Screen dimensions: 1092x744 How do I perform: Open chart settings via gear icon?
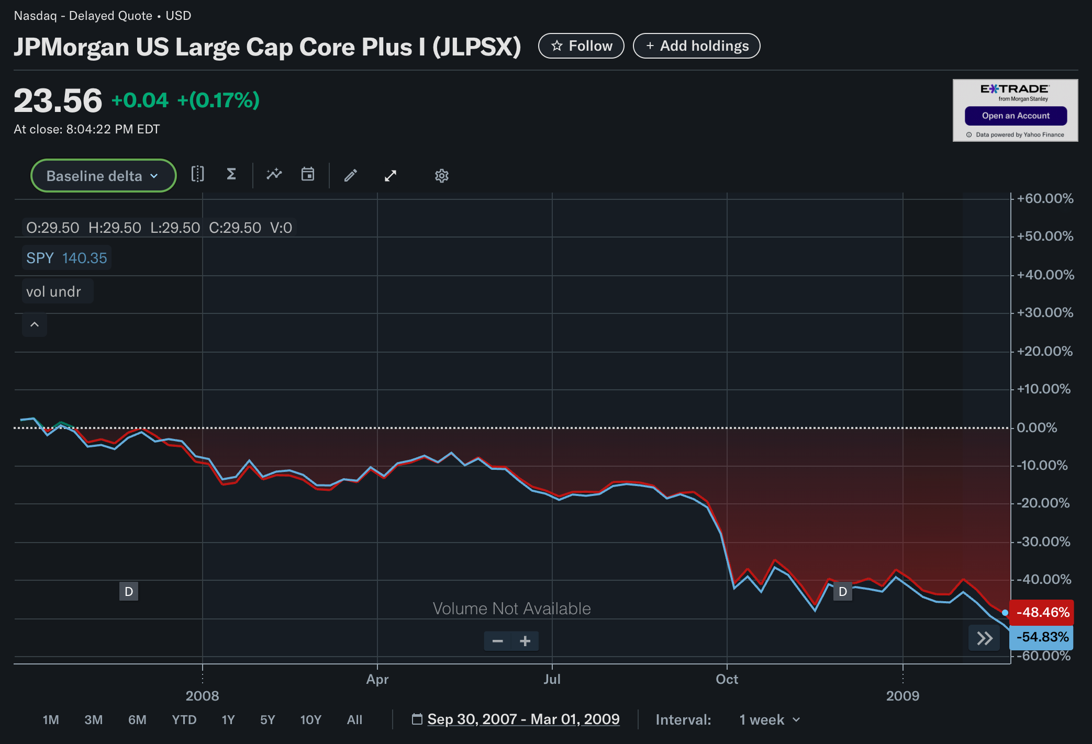[x=441, y=176]
